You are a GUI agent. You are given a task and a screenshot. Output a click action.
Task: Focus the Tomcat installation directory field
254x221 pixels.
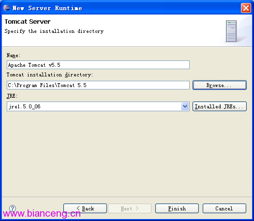(x=98, y=85)
